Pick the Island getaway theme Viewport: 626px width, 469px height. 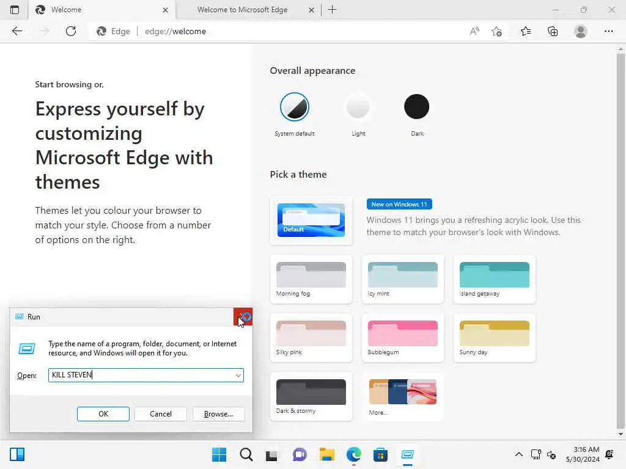pos(494,279)
